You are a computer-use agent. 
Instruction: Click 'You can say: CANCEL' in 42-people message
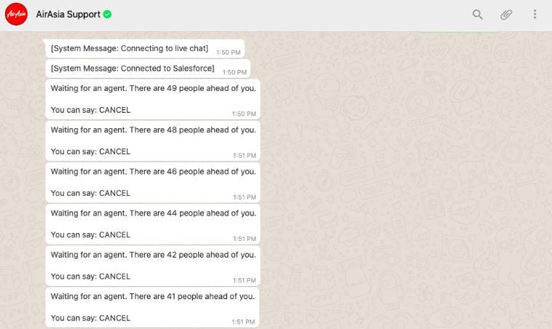coord(90,277)
